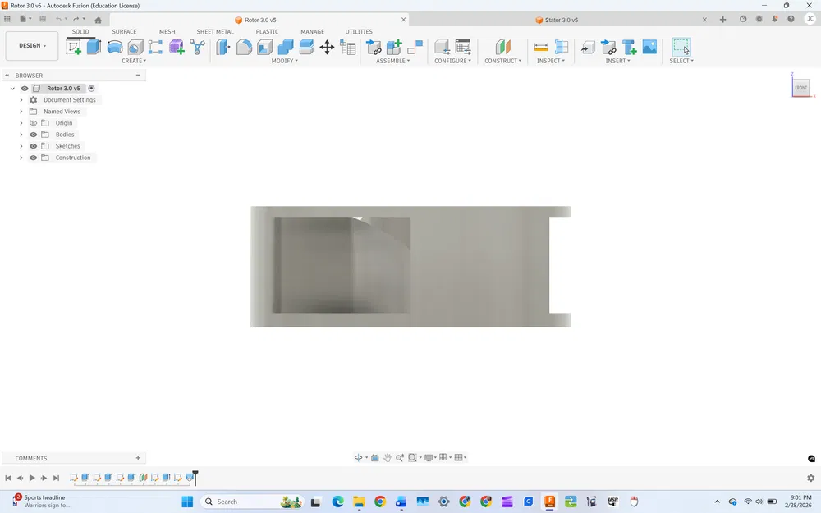Play the design timeline
The width and height of the screenshot is (821, 513).
pos(32,478)
